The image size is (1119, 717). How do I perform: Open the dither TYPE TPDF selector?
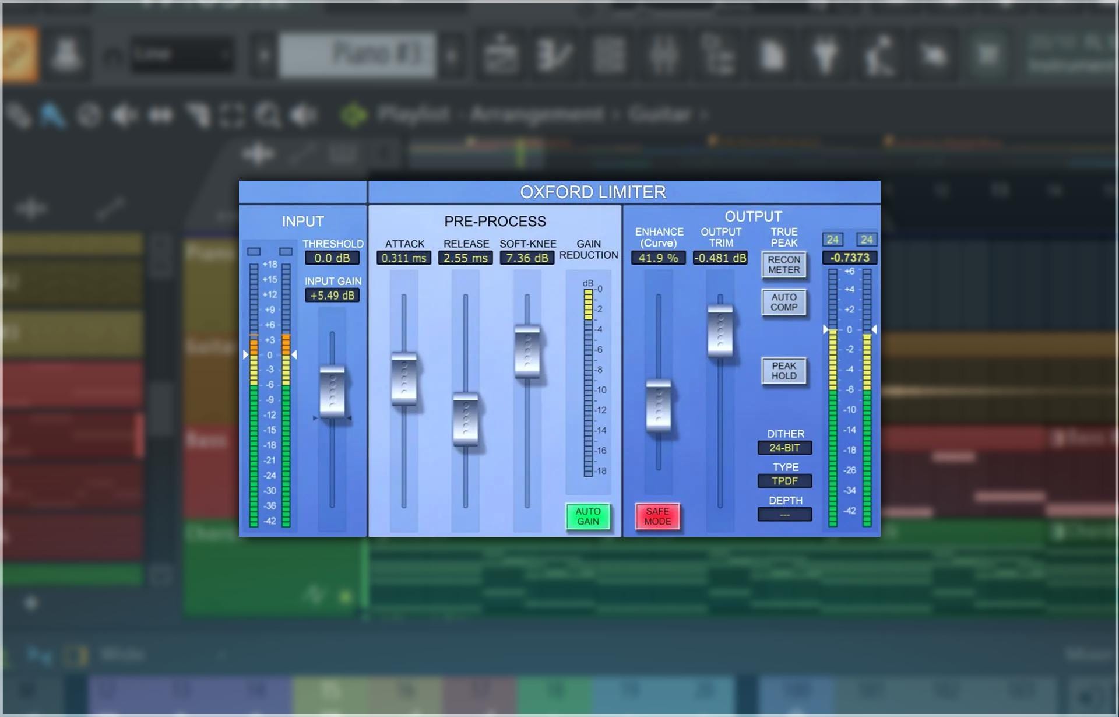coord(784,481)
